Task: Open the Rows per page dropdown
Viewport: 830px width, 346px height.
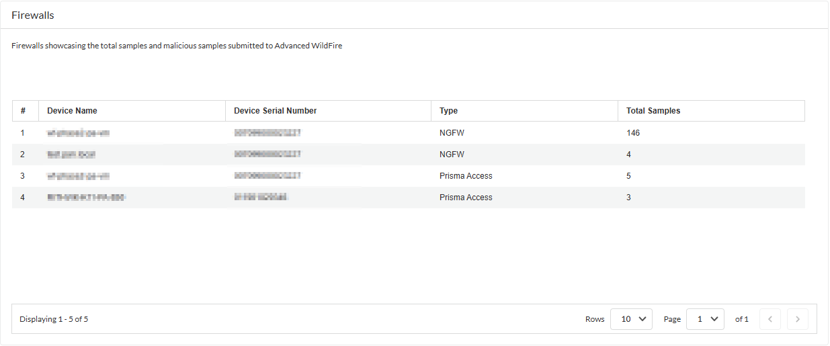Action: (x=631, y=319)
